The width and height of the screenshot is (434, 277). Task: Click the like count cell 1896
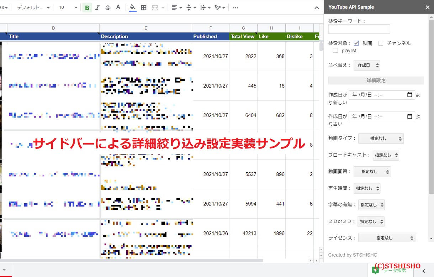click(271, 233)
